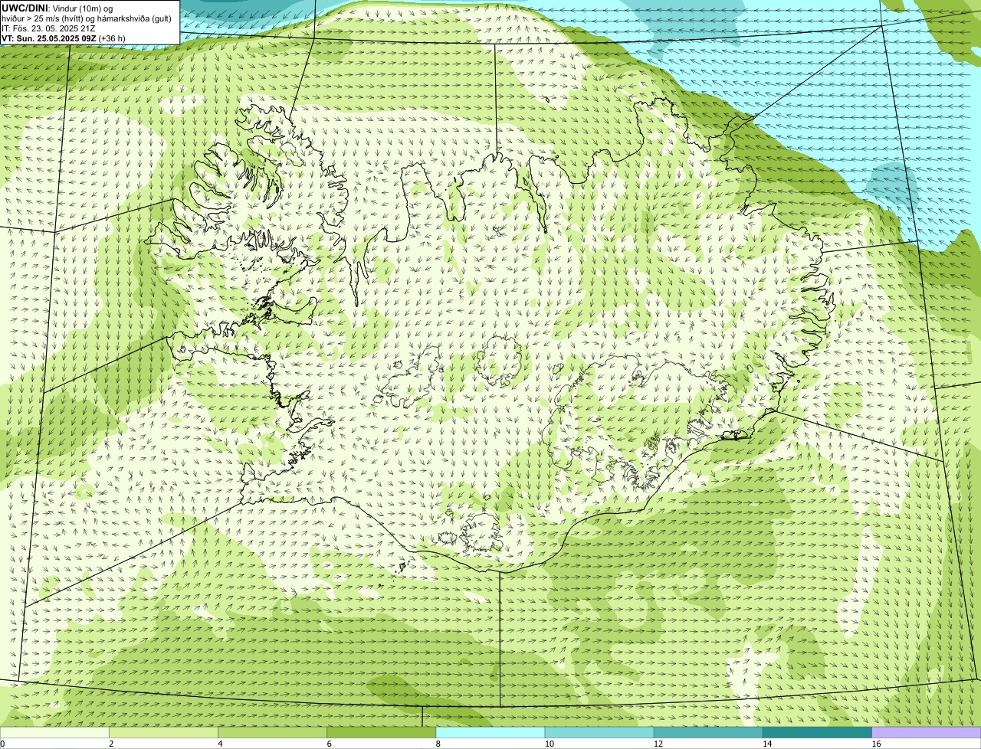Click the legend scale label "16"
Image resolution: width=981 pixels, height=749 pixels.
tap(876, 744)
